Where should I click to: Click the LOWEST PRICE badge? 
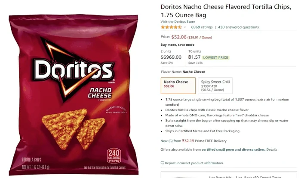pyautogui.click(x=215, y=57)
